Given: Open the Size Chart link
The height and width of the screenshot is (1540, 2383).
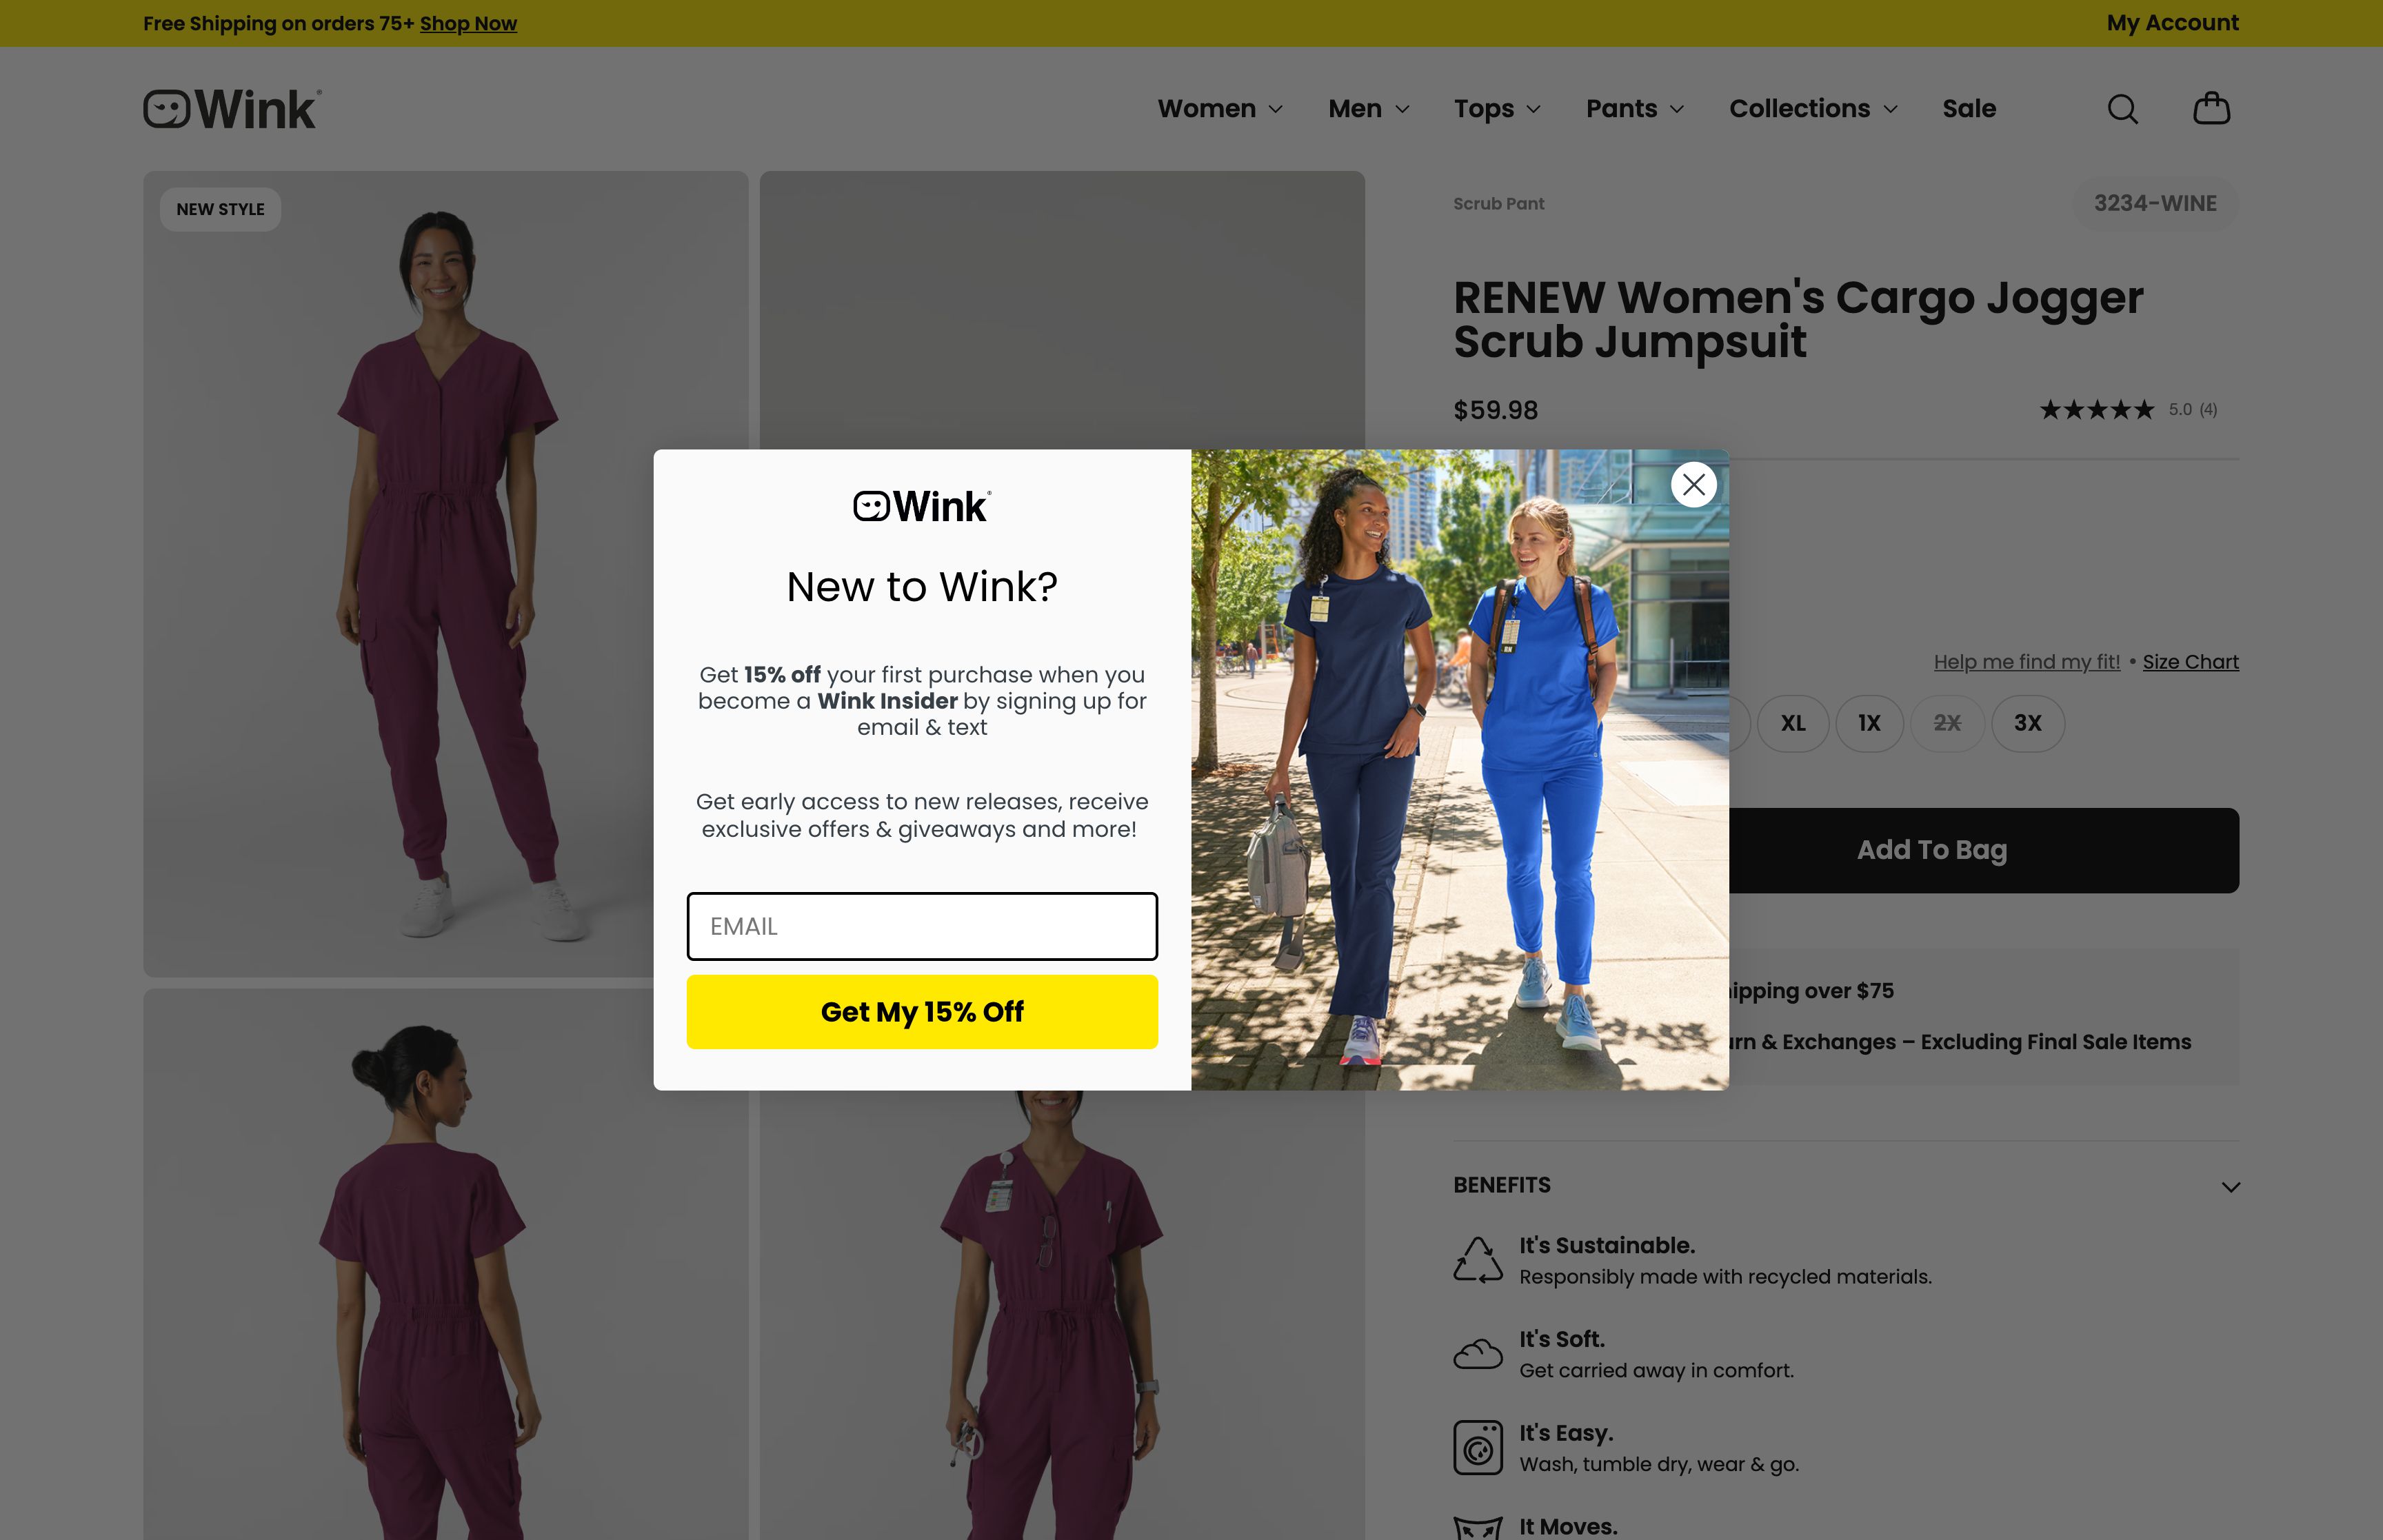Looking at the screenshot, I should tap(2190, 662).
